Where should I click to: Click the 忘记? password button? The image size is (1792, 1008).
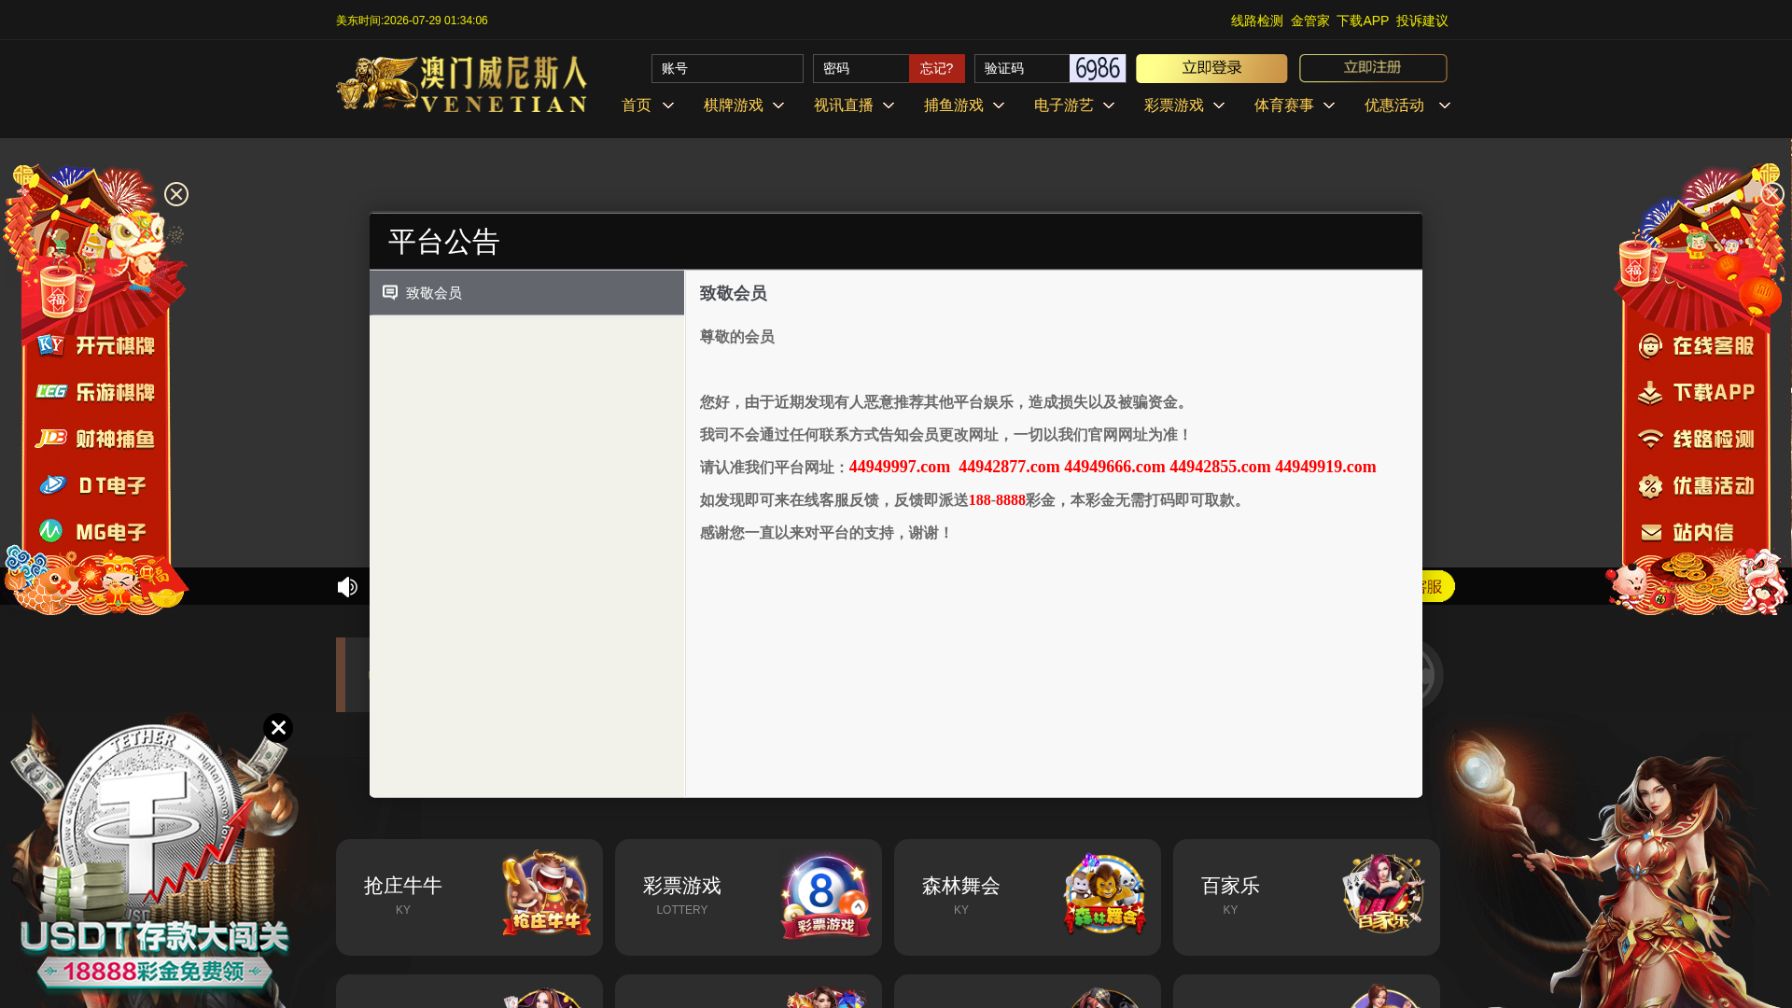point(937,68)
